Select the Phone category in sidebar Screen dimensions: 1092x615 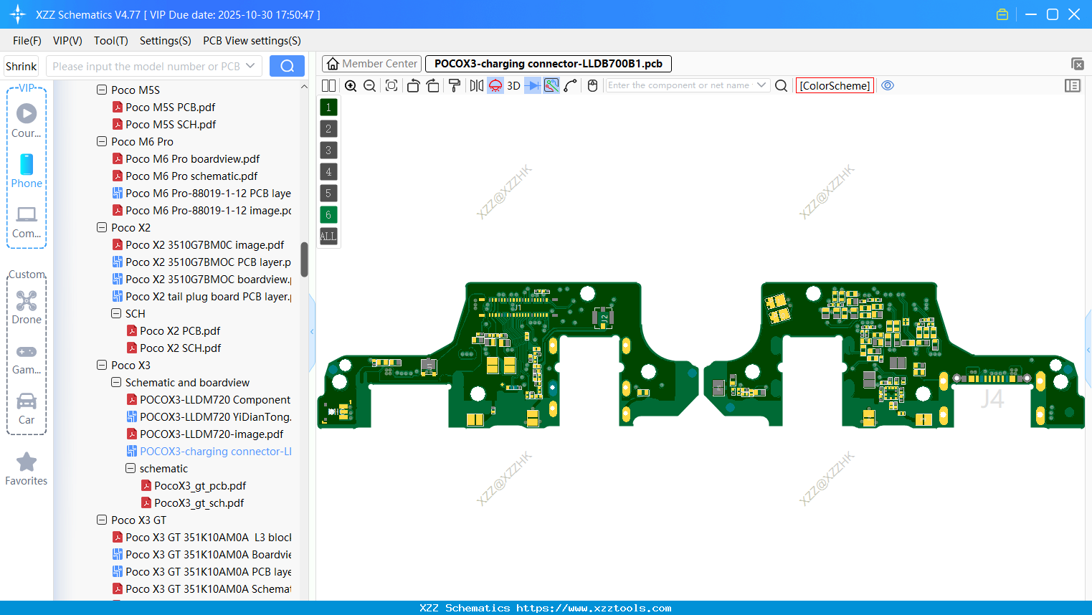point(27,171)
